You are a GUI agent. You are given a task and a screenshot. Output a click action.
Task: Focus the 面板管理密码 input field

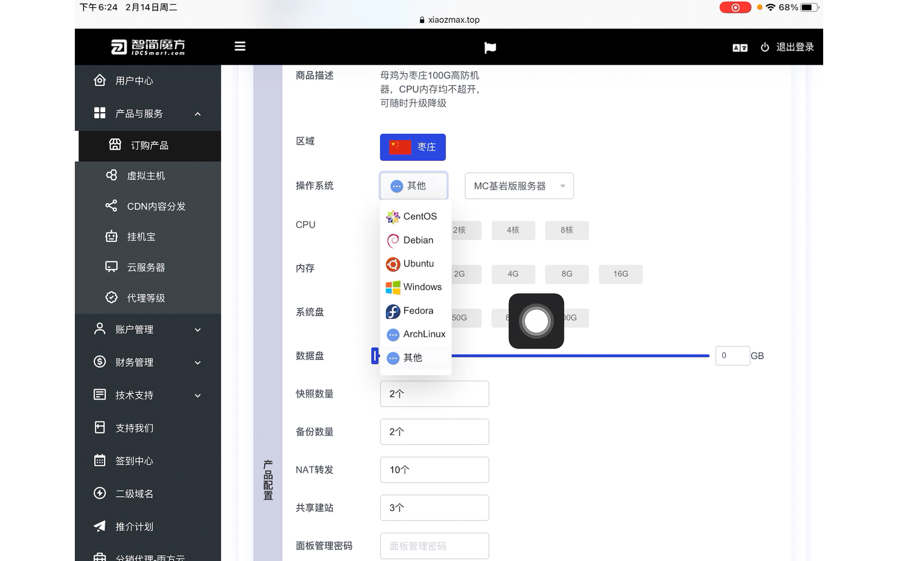pos(434,546)
